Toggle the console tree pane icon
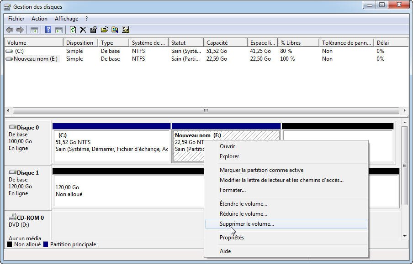This screenshot has width=413, height=264. pos(34,30)
